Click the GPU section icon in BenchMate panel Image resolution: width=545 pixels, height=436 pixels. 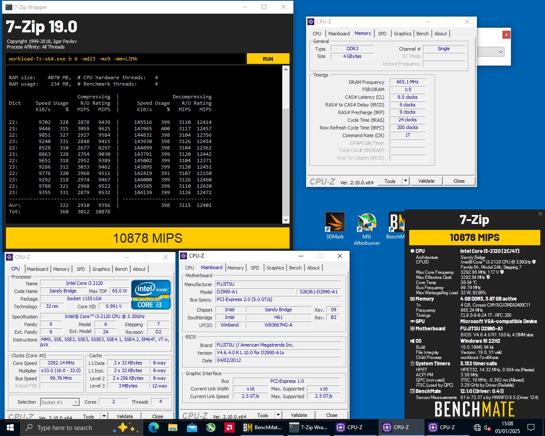point(412,321)
